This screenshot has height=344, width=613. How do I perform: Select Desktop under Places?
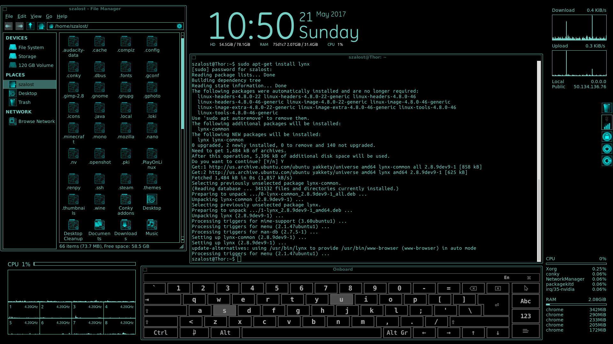[x=27, y=93]
